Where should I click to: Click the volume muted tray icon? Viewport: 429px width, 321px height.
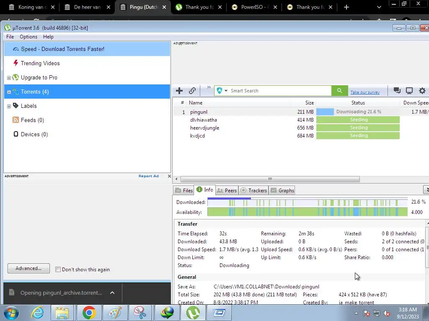[x=387, y=313]
